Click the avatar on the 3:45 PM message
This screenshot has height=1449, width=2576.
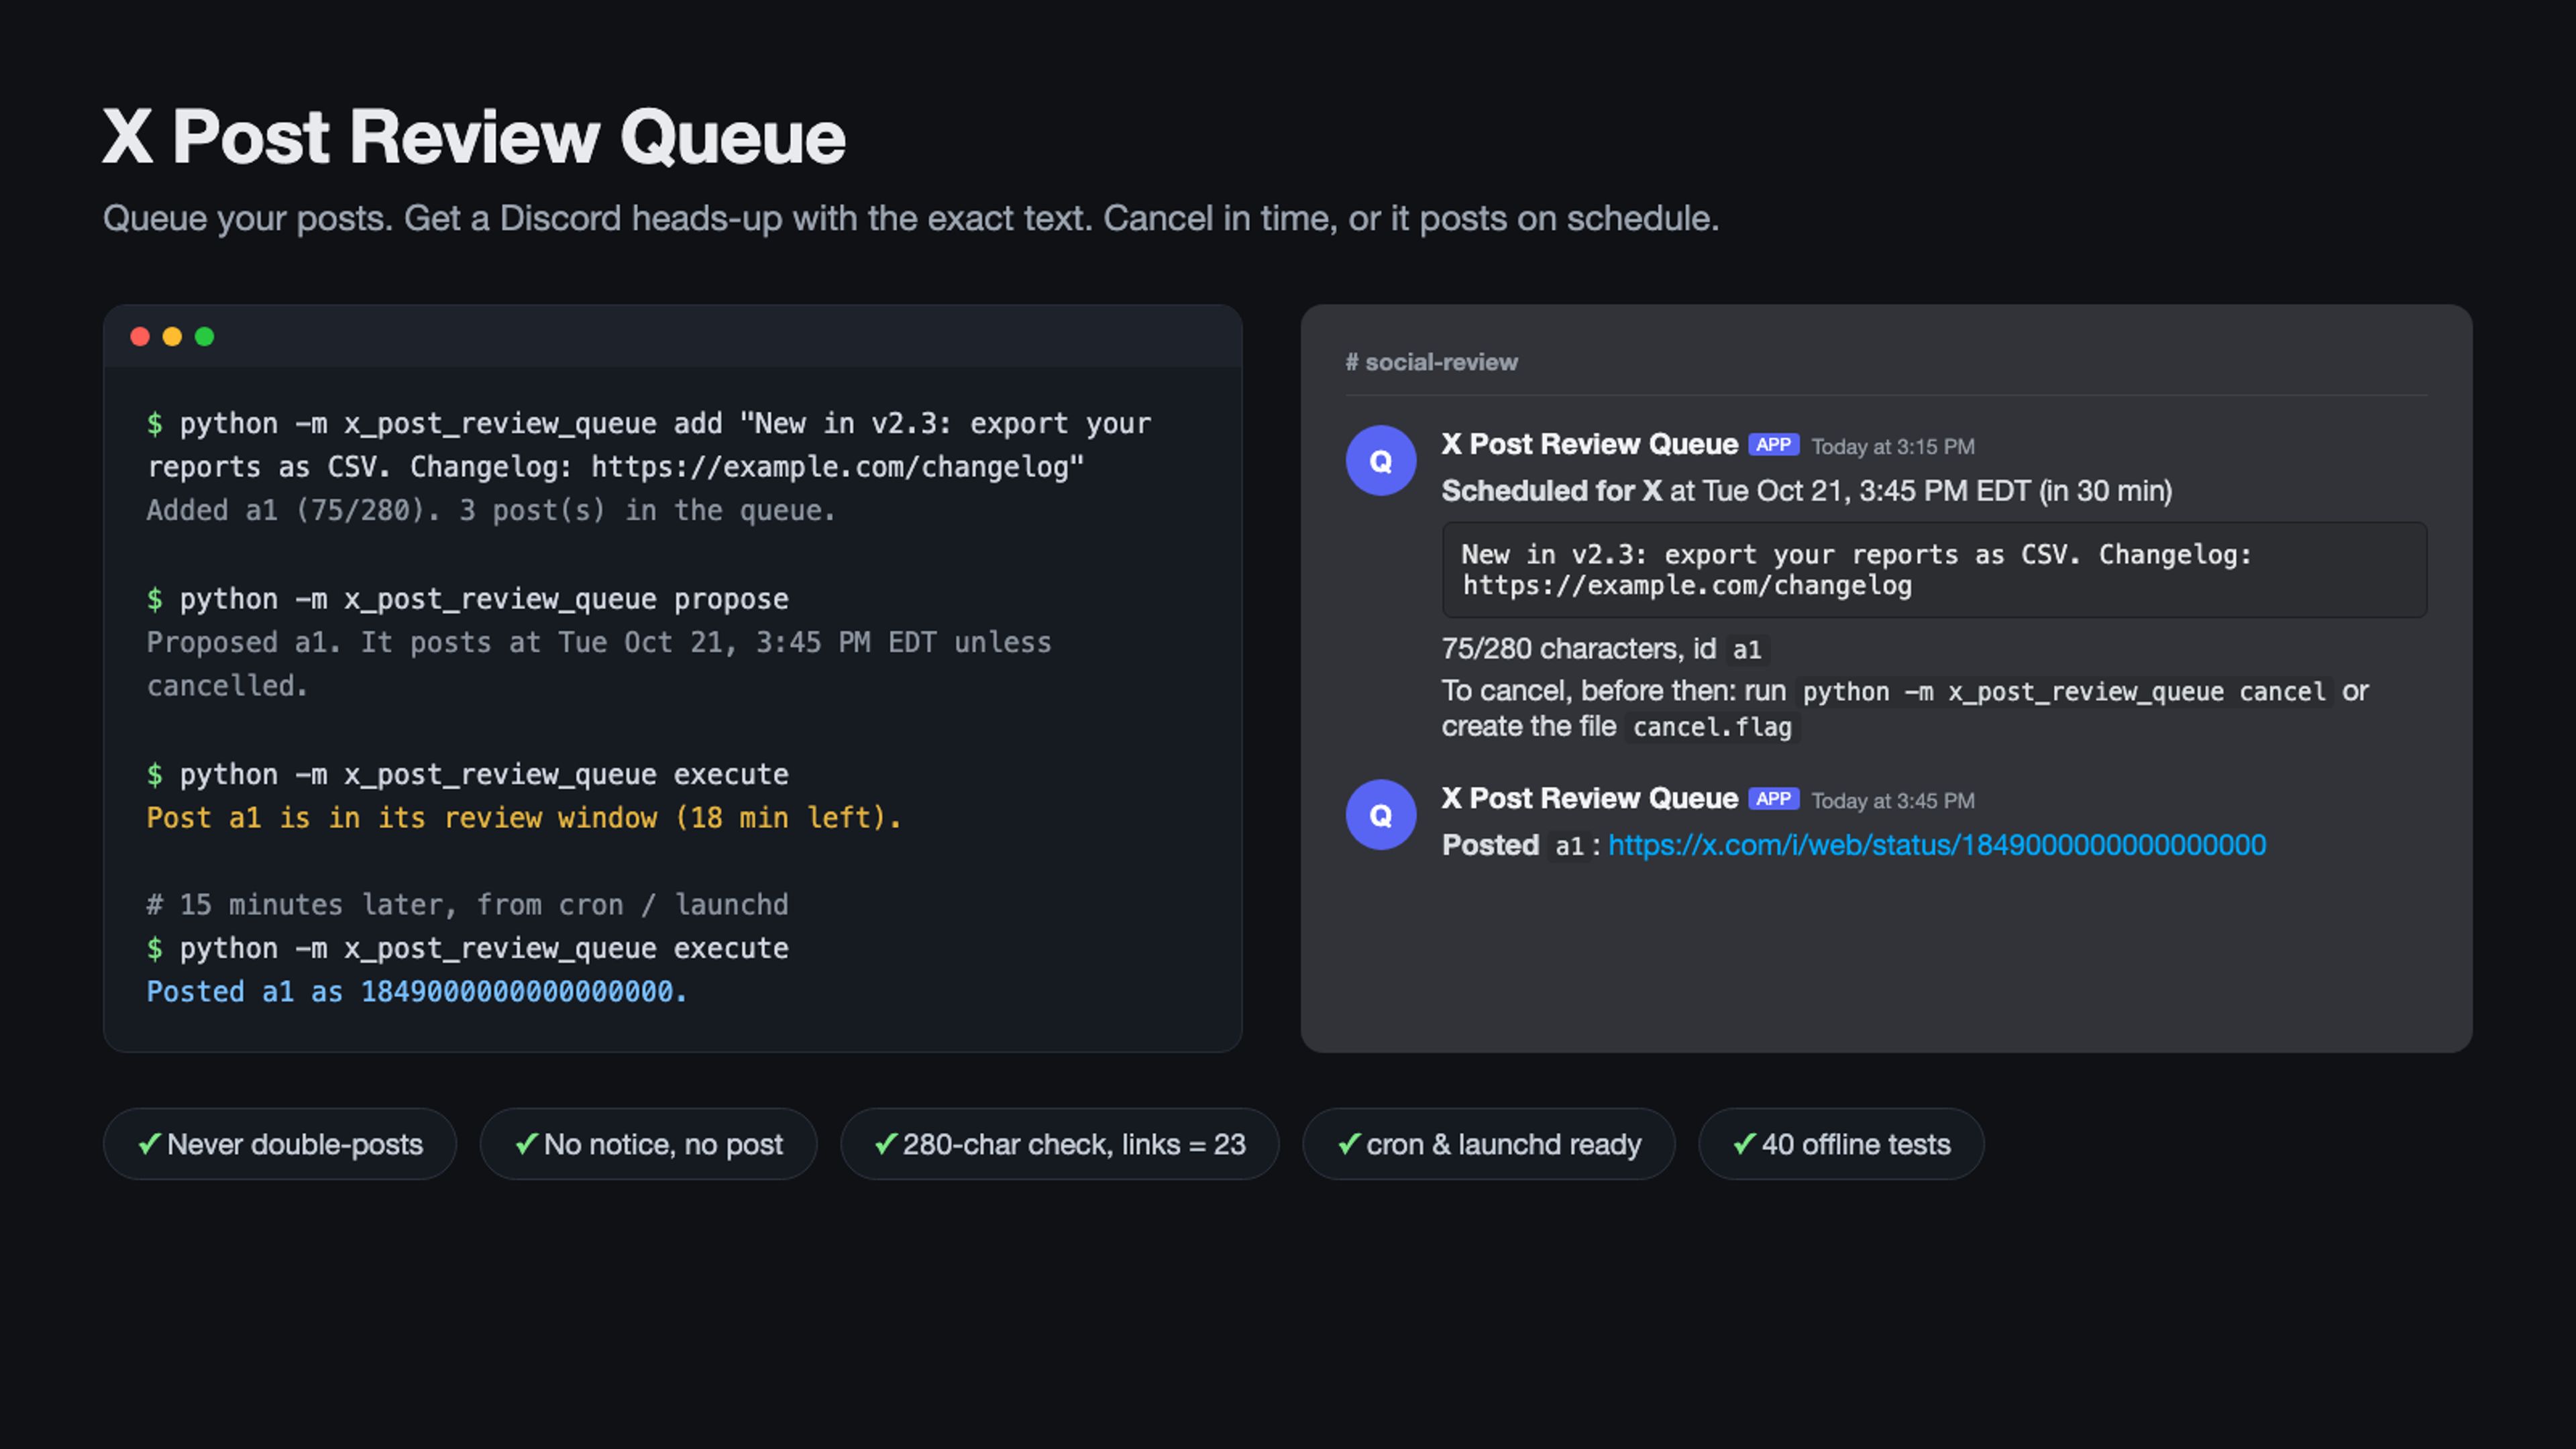pos(1380,814)
